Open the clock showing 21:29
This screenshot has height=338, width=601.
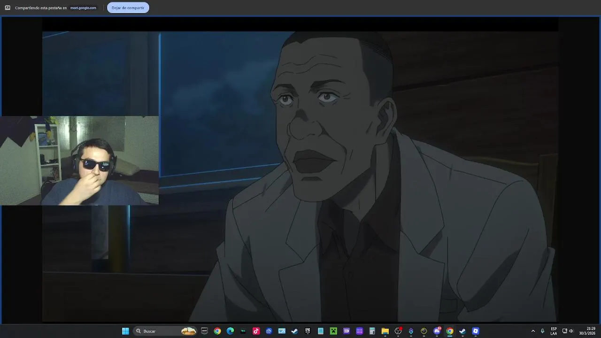(x=587, y=331)
